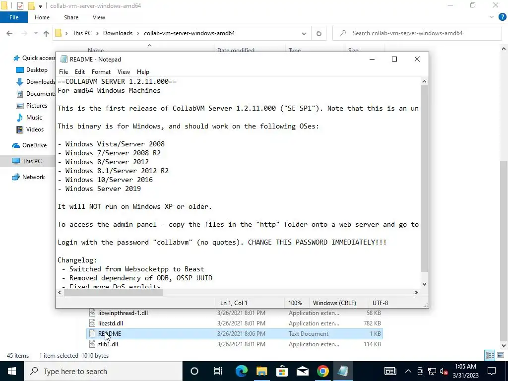Open touch keyboard tray icon
Screen dimensions: 508x381
click(x=390, y=371)
